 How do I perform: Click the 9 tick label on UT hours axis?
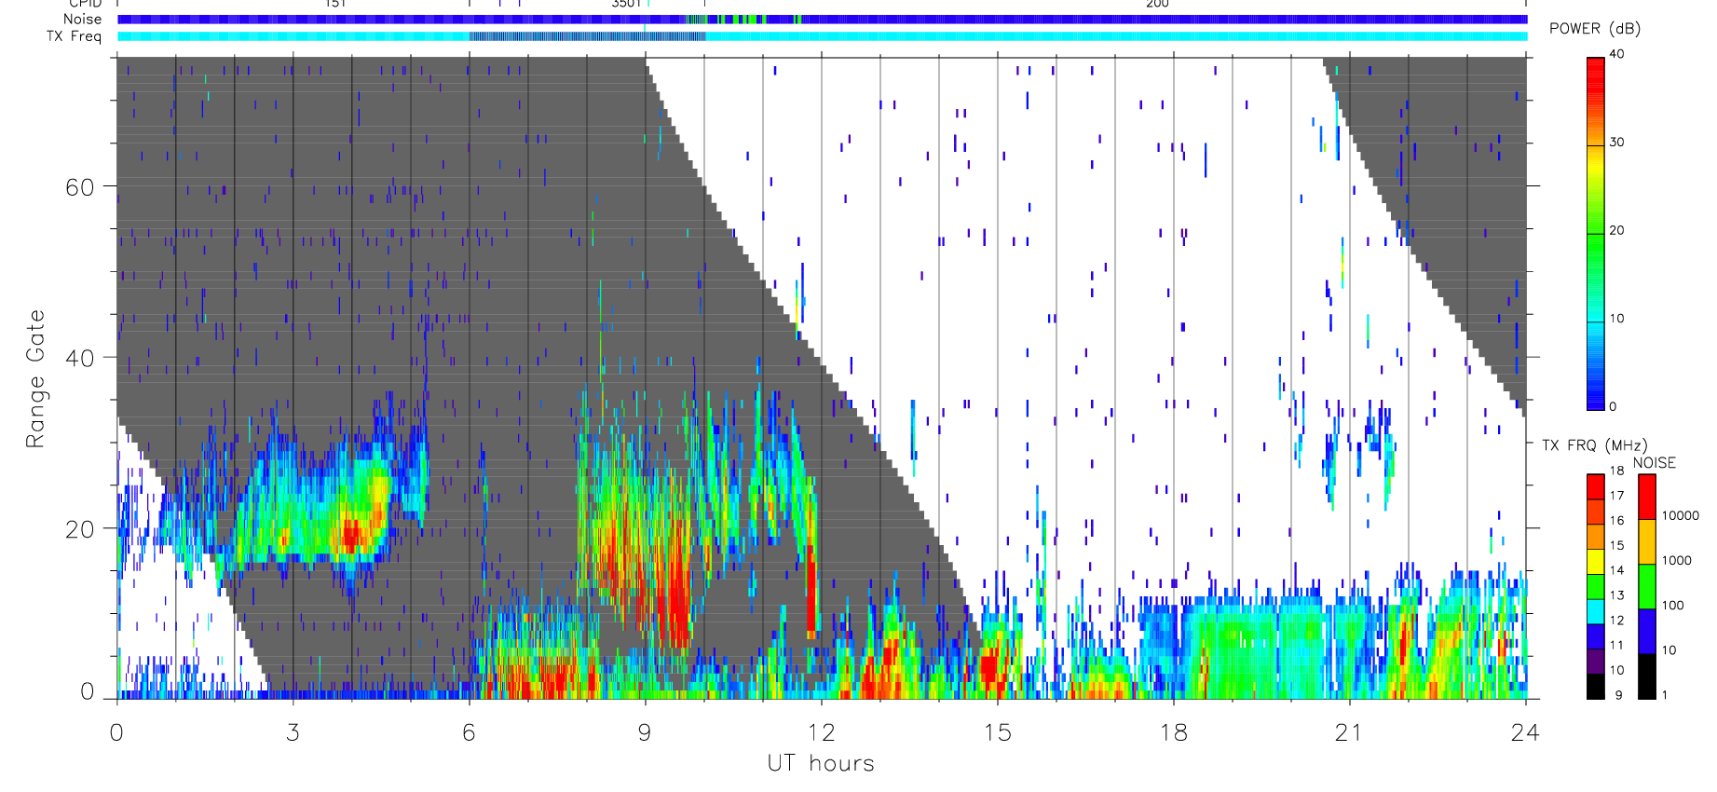coord(645,732)
